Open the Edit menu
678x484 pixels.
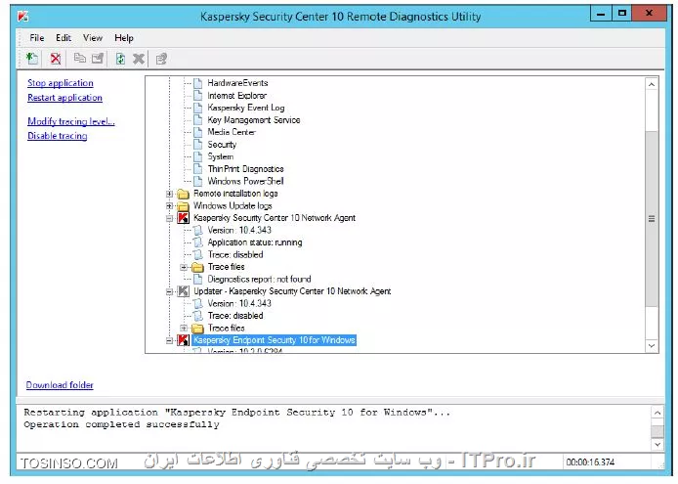click(x=64, y=38)
